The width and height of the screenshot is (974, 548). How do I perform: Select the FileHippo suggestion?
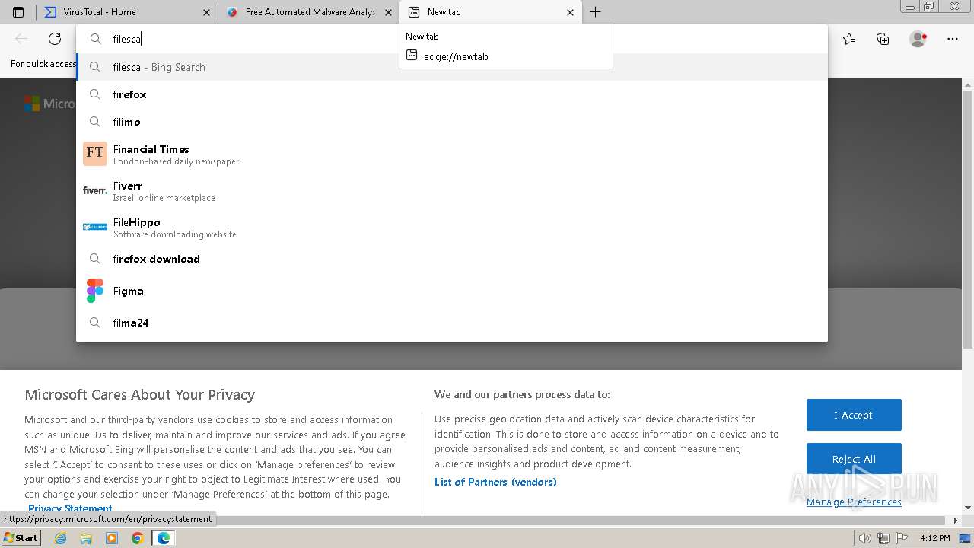[x=452, y=228]
